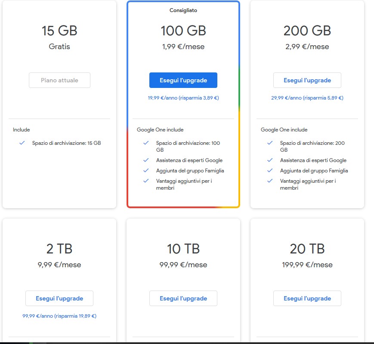Select the 15 GB Gratis plan heading

click(x=59, y=31)
